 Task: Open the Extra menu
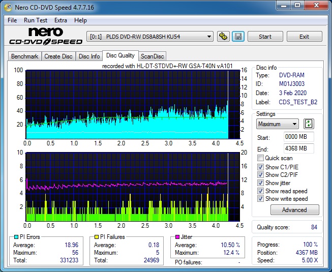point(61,20)
